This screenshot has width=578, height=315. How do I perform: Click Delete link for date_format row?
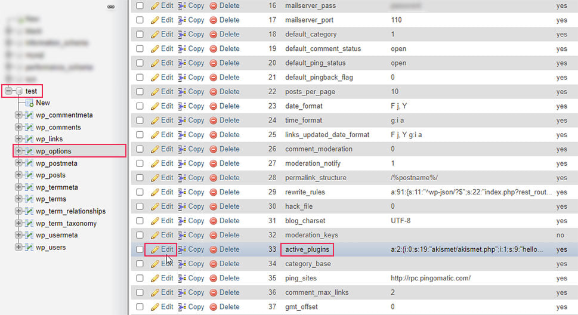point(229,106)
